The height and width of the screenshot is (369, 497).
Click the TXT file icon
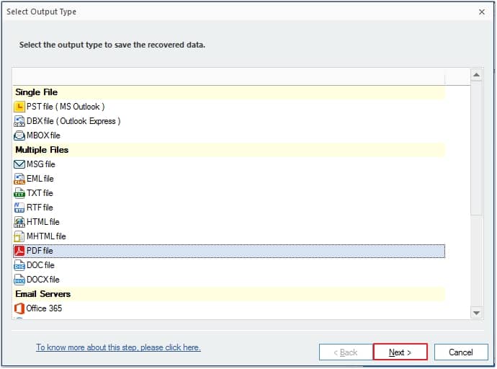pyautogui.click(x=19, y=193)
